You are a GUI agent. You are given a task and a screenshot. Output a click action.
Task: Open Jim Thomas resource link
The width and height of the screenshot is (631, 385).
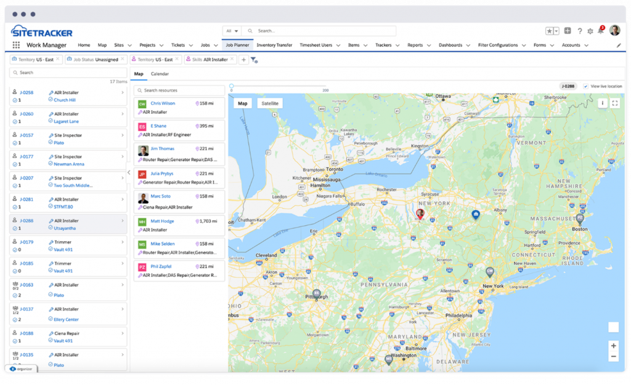(x=163, y=149)
